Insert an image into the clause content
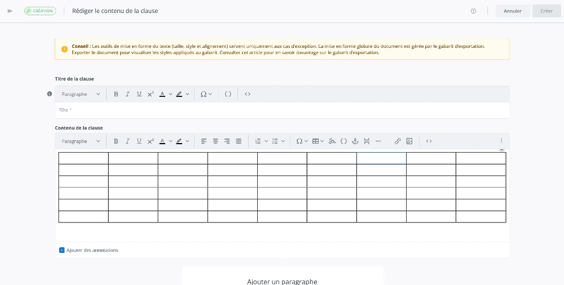Viewport: 564px width, 285px height. (409, 141)
